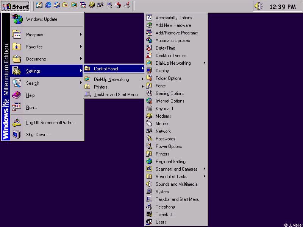This screenshot has height=227, width=303.
Task: Open Printers in the Control Panel list
Action: [176, 154]
